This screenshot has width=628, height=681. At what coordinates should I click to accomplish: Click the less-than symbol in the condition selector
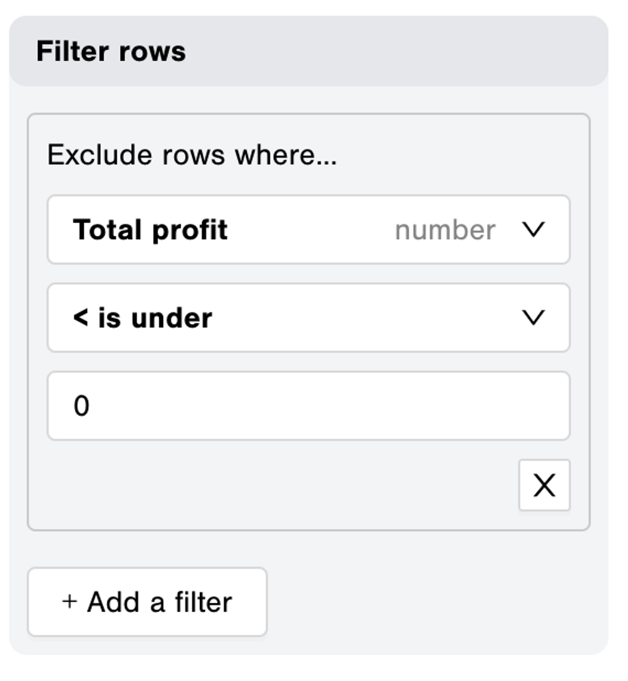[x=80, y=317]
